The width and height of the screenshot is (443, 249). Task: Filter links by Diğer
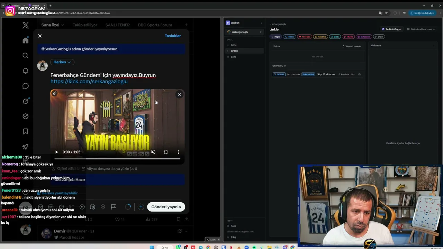[x=379, y=37]
